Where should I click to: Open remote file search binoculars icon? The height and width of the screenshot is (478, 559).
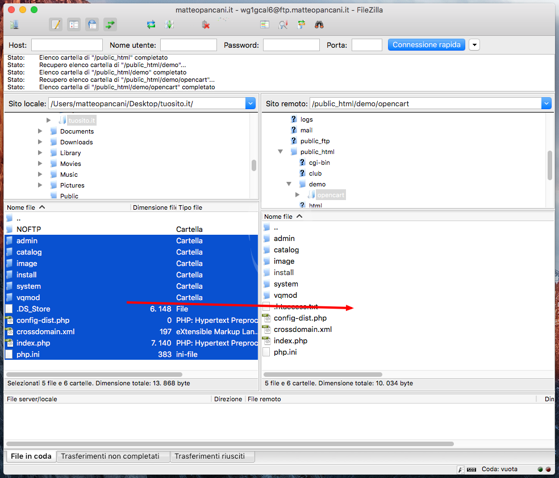[319, 24]
